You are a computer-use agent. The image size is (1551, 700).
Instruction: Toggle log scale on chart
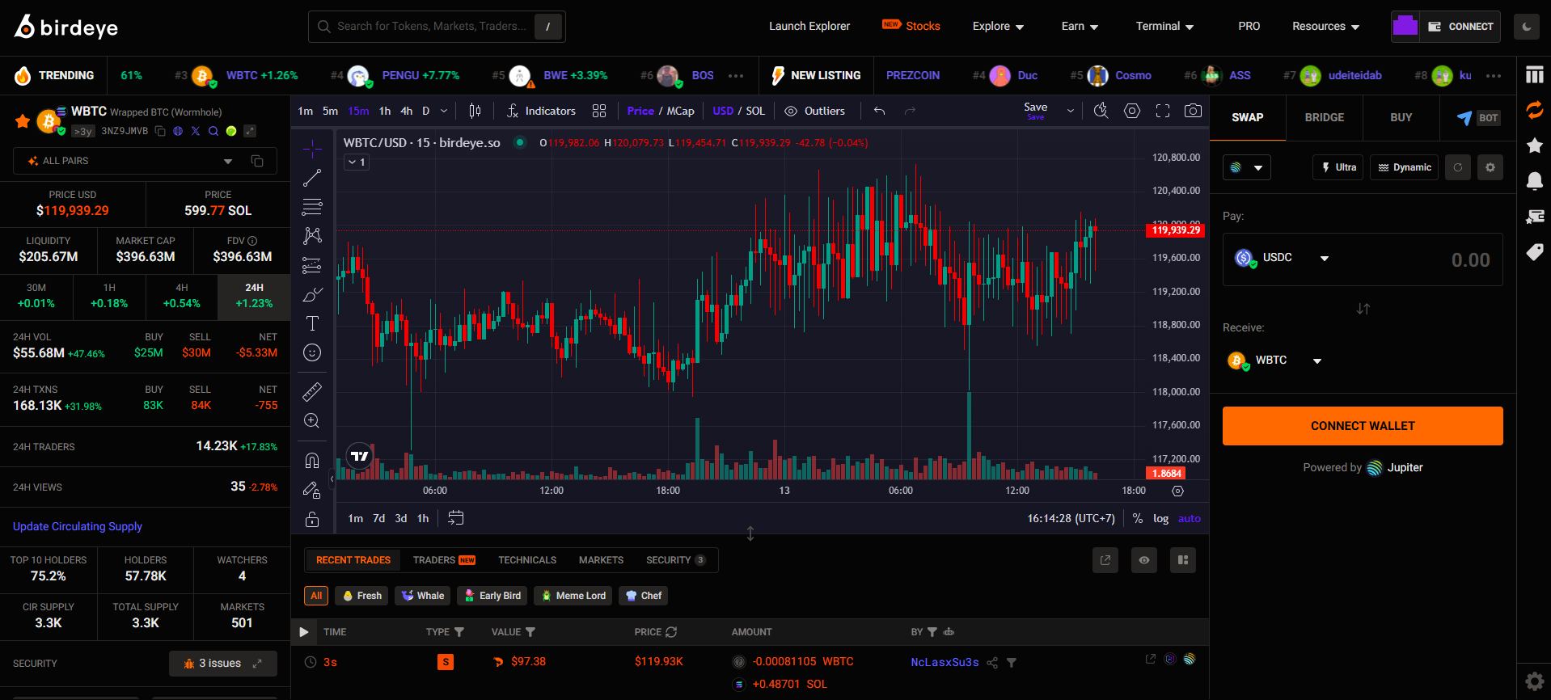click(1160, 519)
